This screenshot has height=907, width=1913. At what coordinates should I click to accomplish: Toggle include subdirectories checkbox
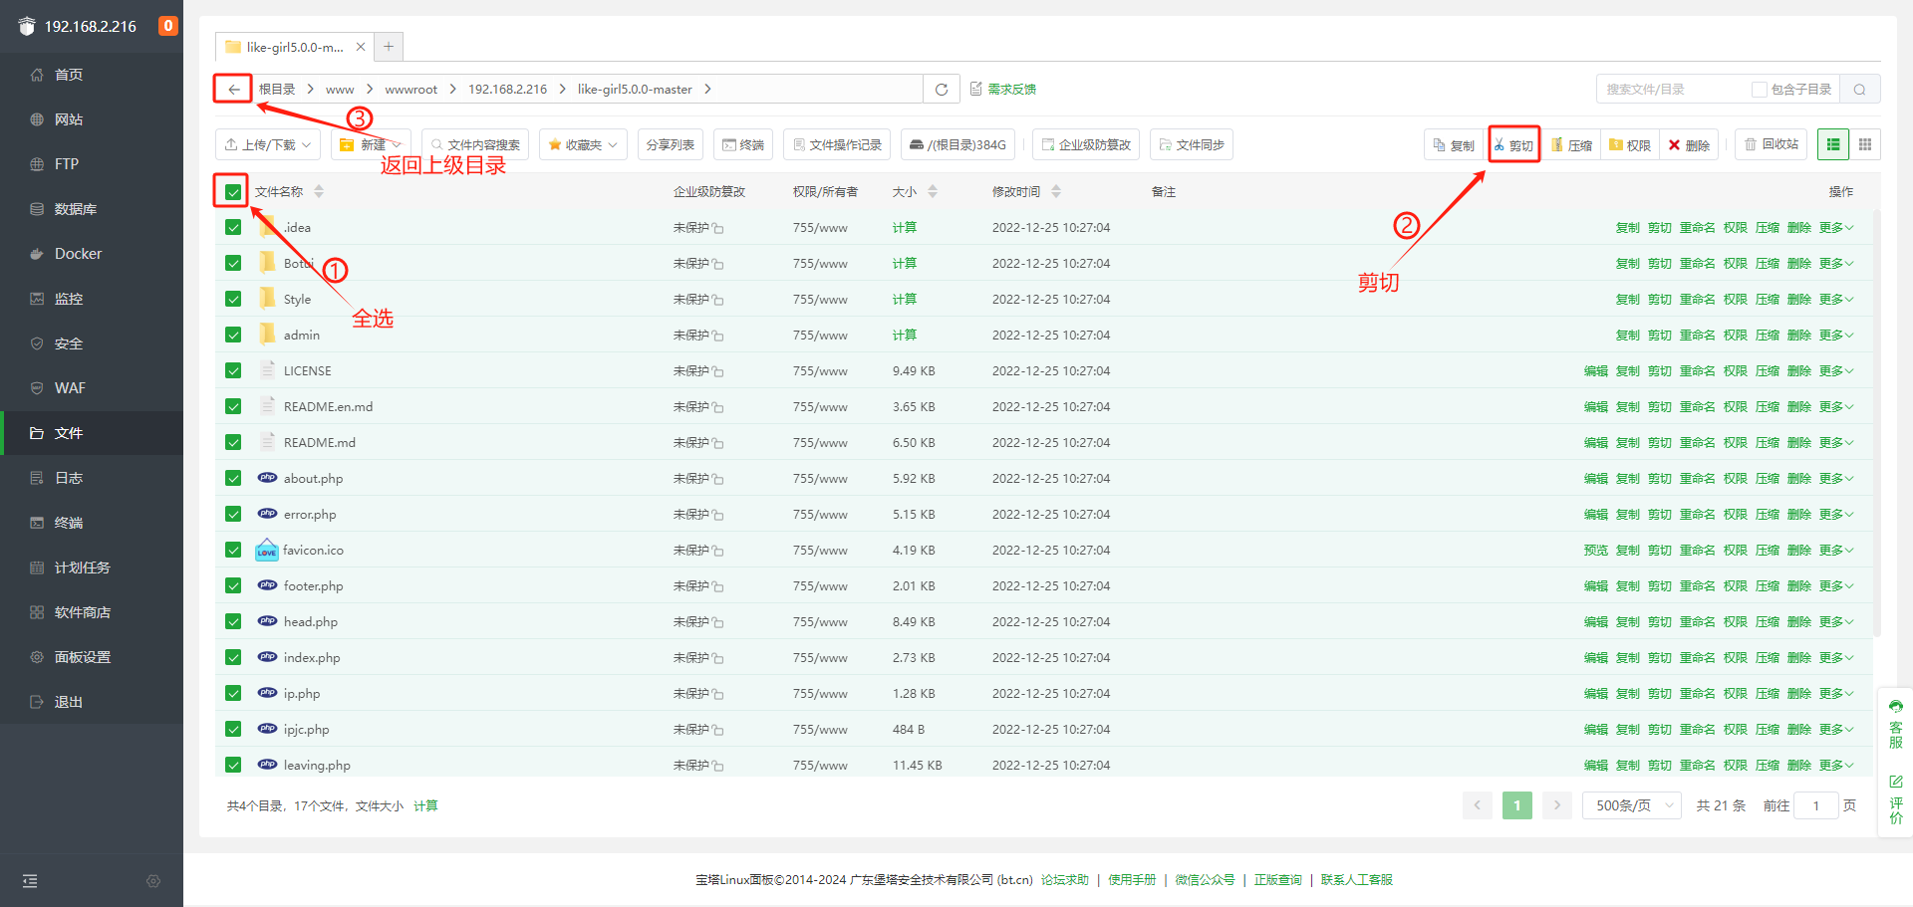(x=1759, y=89)
